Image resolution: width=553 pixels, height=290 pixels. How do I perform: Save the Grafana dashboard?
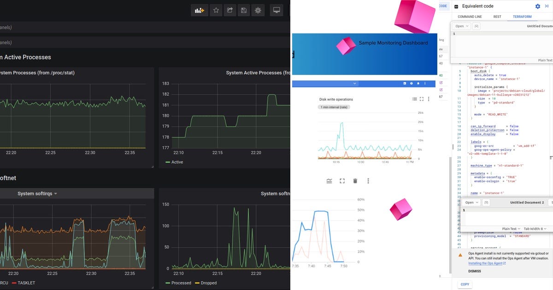(243, 10)
